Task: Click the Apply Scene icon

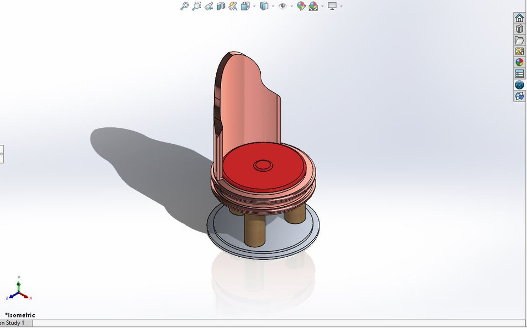Action: tap(312, 6)
